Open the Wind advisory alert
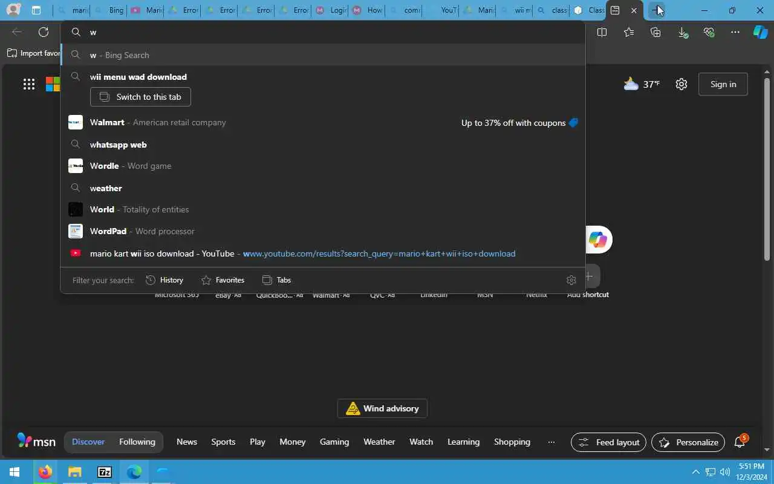Viewport: 774px width, 484px height. pos(382,408)
